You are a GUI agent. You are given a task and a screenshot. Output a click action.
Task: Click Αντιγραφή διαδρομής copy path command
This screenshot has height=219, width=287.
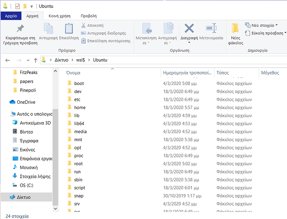tap(103, 33)
